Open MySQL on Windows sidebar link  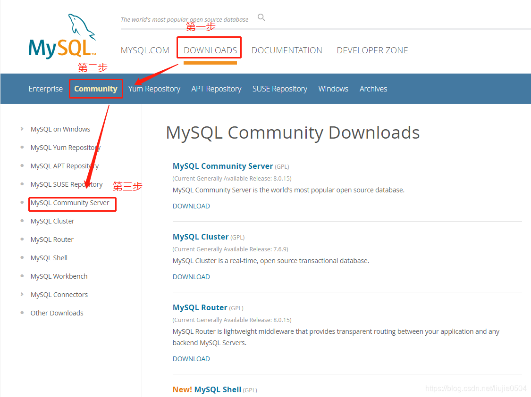(x=60, y=129)
